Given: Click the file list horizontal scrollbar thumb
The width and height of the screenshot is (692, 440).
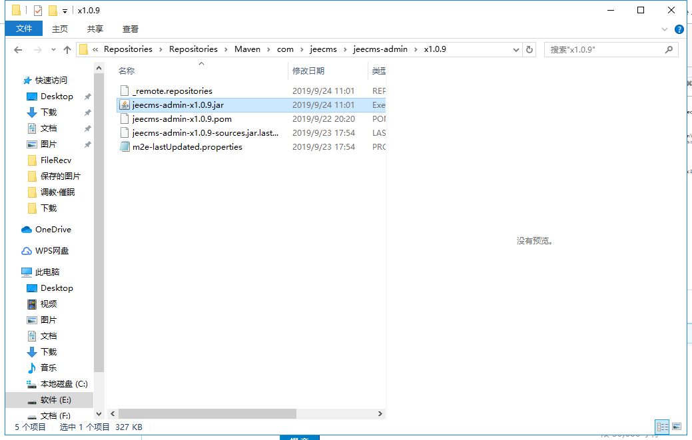Looking at the screenshot, I should (x=207, y=413).
